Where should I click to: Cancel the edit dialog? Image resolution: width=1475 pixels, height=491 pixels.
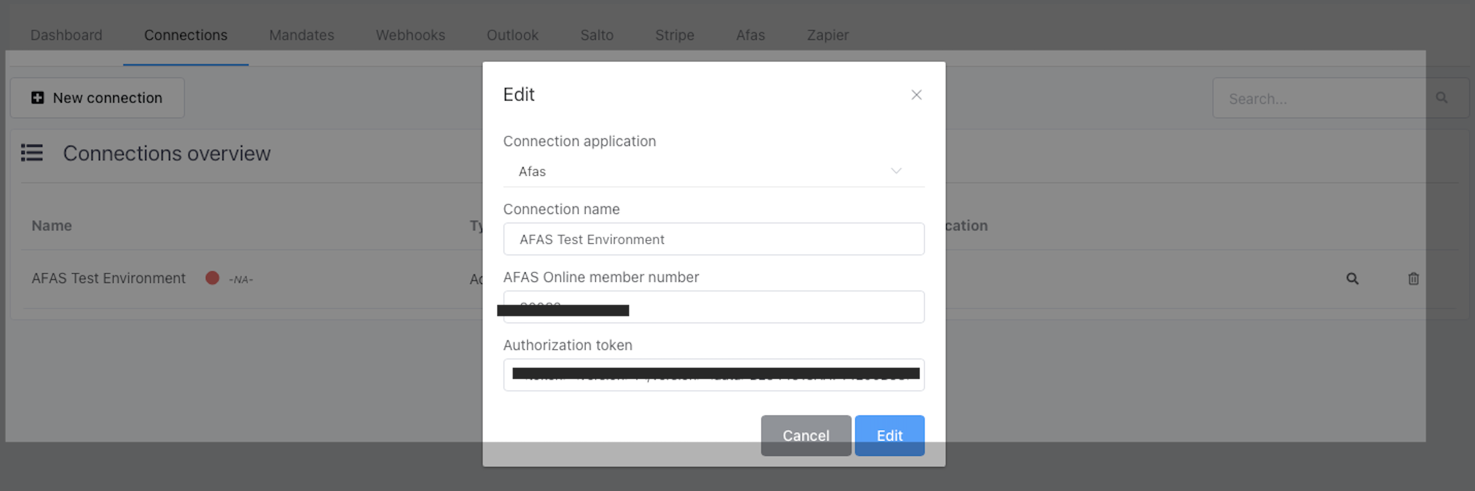click(x=806, y=435)
